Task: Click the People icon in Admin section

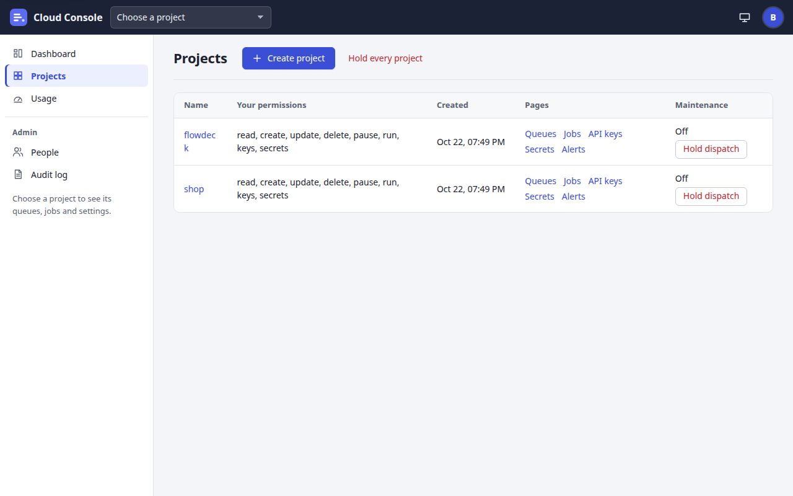Action: click(x=18, y=153)
